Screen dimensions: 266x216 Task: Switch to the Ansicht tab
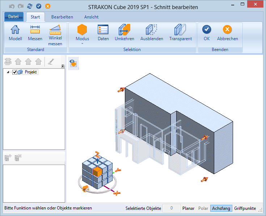pos(91,17)
